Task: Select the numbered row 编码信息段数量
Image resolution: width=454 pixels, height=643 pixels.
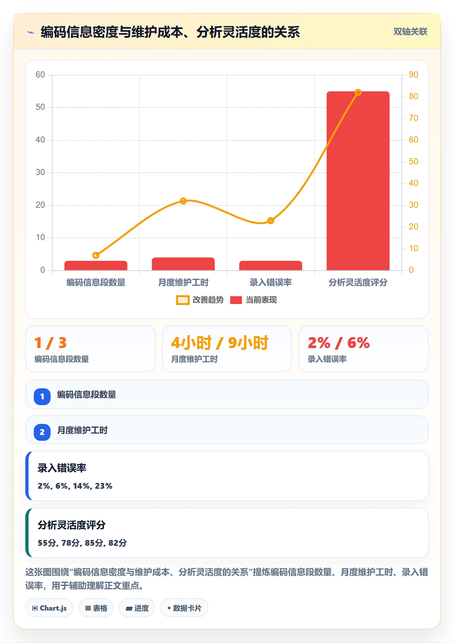Action: tap(227, 394)
